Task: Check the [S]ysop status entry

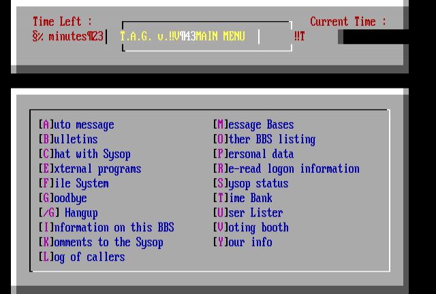Action: pos(251,184)
